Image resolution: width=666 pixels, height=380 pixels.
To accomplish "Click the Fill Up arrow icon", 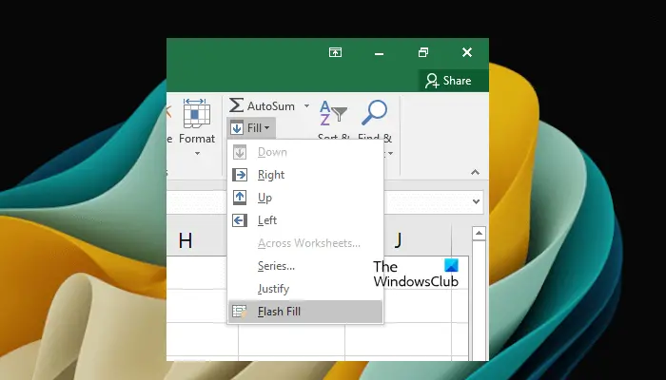I will pyautogui.click(x=240, y=198).
